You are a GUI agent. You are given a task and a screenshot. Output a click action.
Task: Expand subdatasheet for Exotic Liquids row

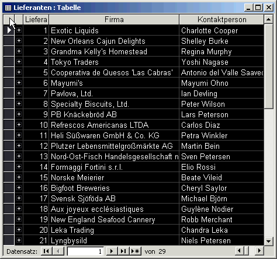pyautogui.click(x=19, y=30)
